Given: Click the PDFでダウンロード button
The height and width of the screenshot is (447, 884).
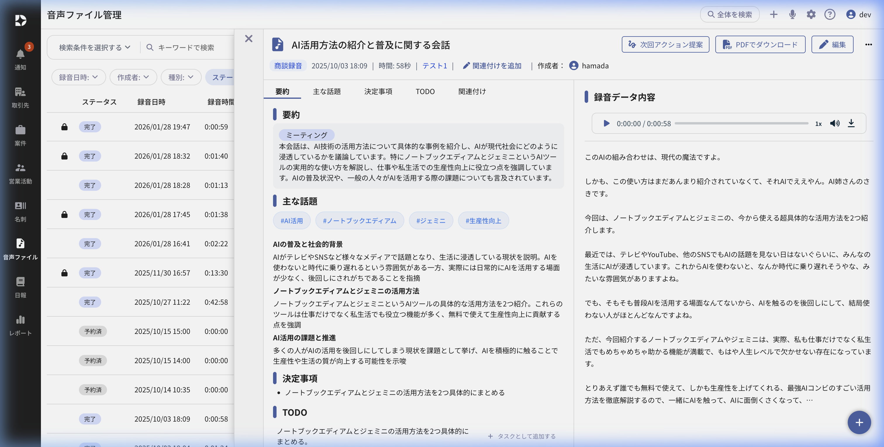Looking at the screenshot, I should pos(760,45).
